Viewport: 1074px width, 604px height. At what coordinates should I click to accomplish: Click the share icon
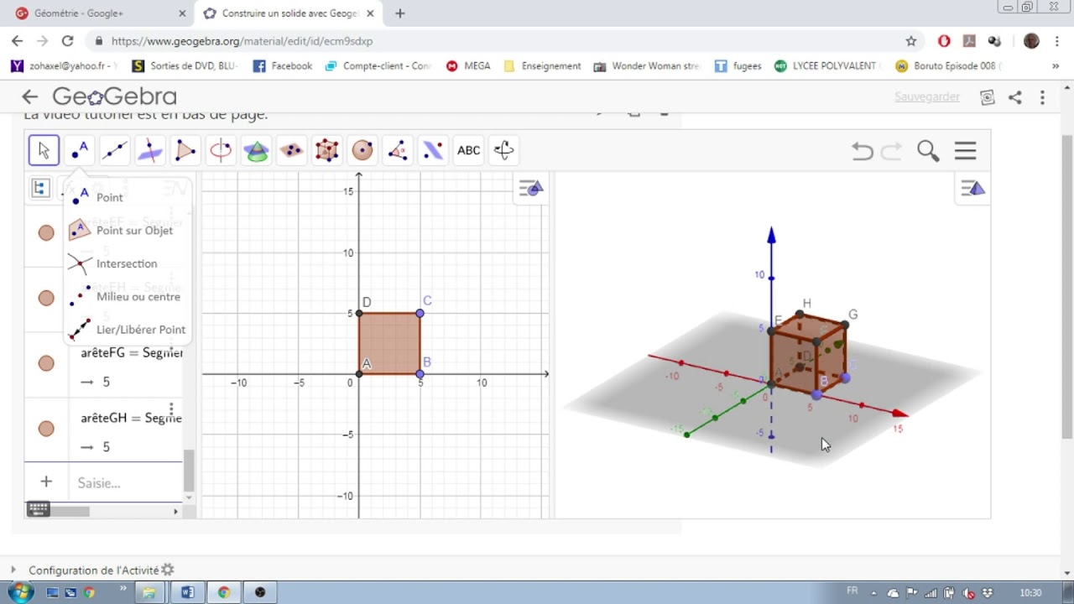tap(1014, 97)
